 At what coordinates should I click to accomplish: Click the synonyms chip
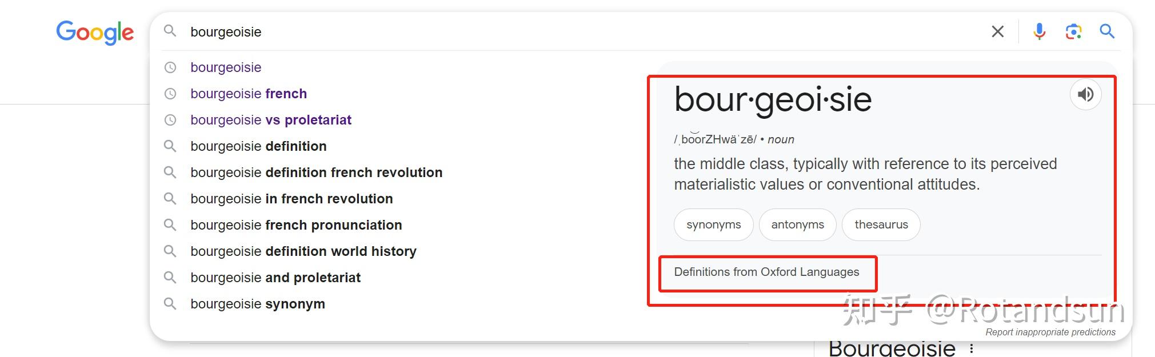[x=713, y=225]
